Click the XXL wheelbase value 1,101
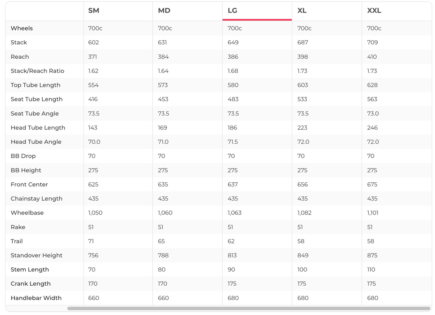 point(373,213)
